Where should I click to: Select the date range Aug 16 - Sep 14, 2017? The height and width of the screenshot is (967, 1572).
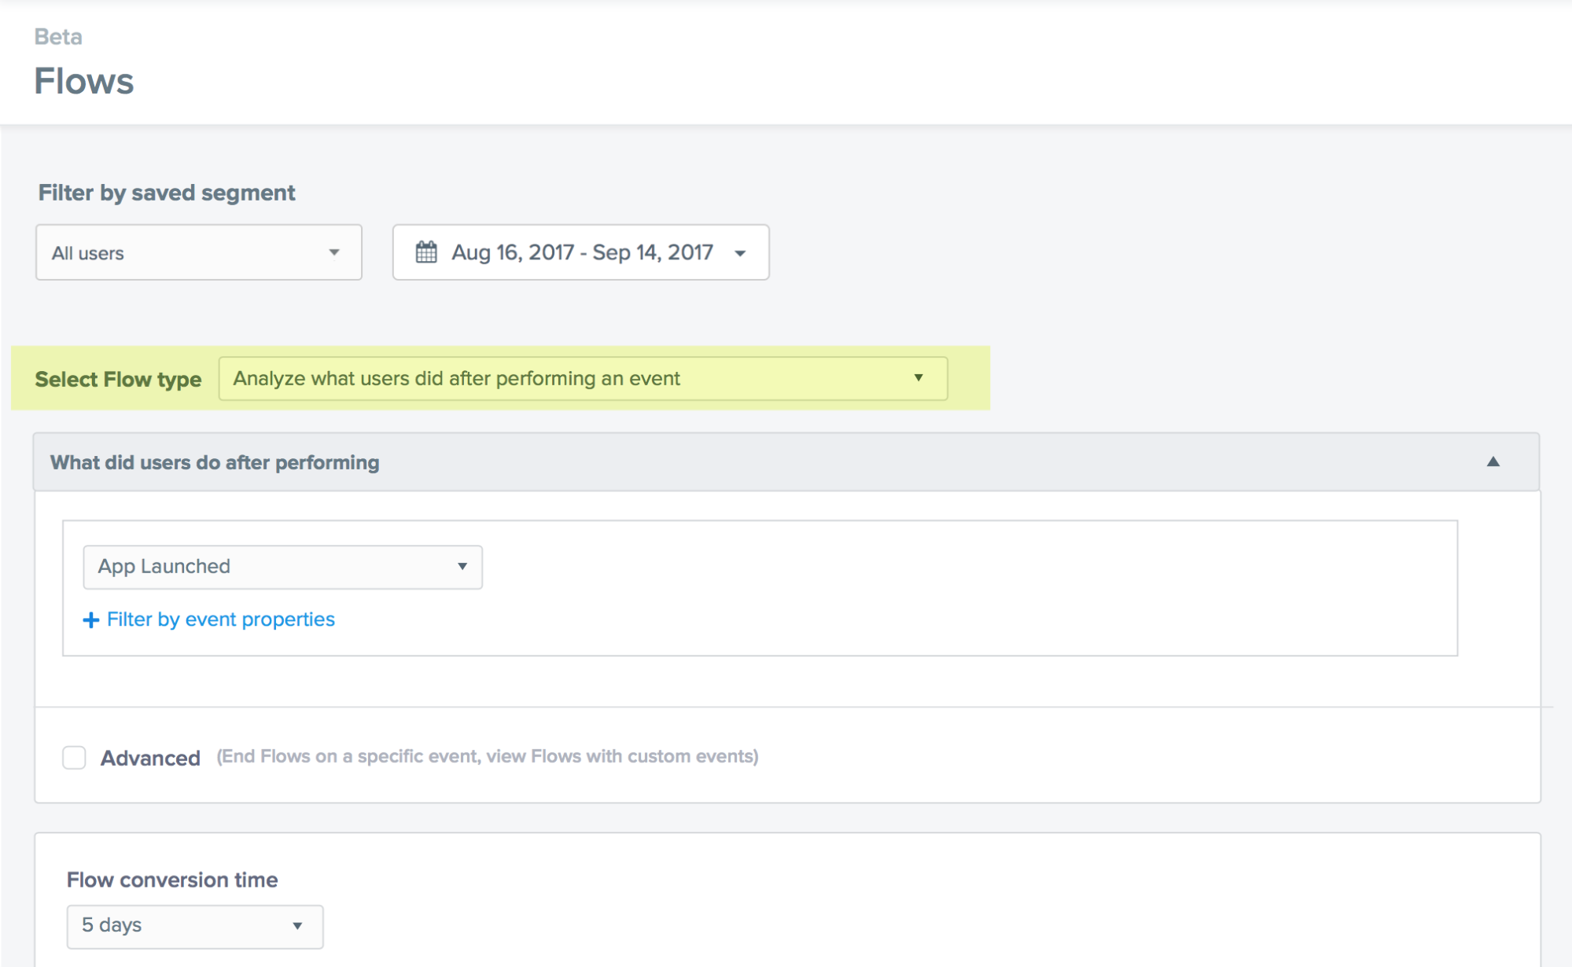pos(580,252)
